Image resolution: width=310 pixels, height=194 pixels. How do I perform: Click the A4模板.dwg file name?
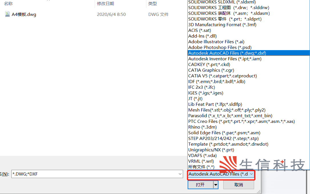[x=24, y=15]
